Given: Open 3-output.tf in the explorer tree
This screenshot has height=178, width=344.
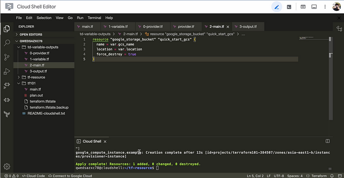Looking at the screenshot, I should point(44,71).
